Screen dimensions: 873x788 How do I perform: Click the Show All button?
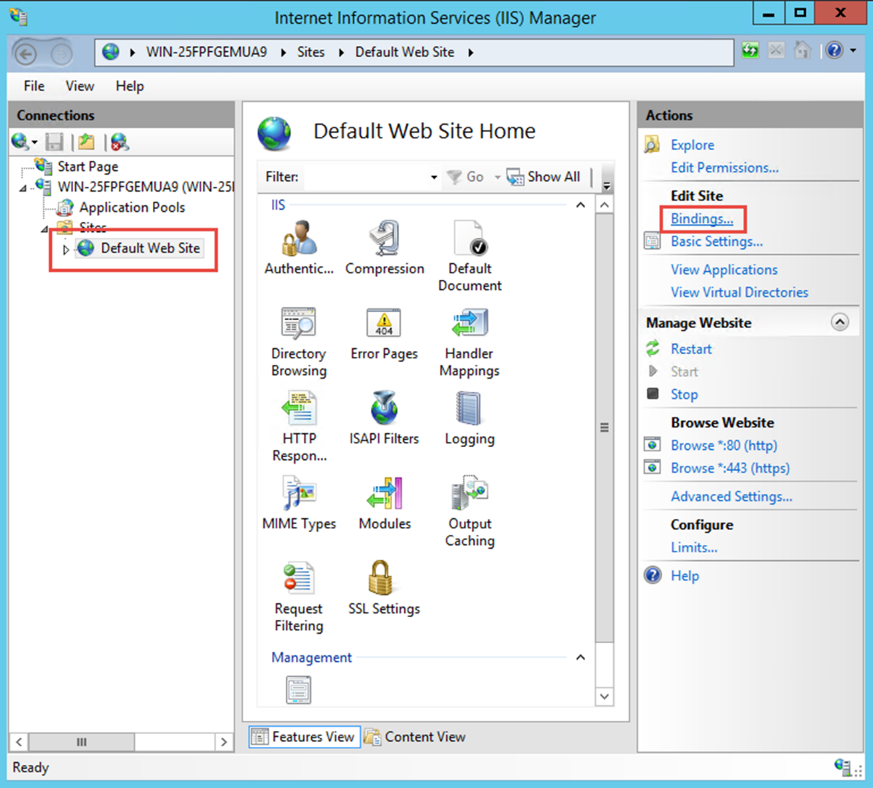tap(544, 177)
